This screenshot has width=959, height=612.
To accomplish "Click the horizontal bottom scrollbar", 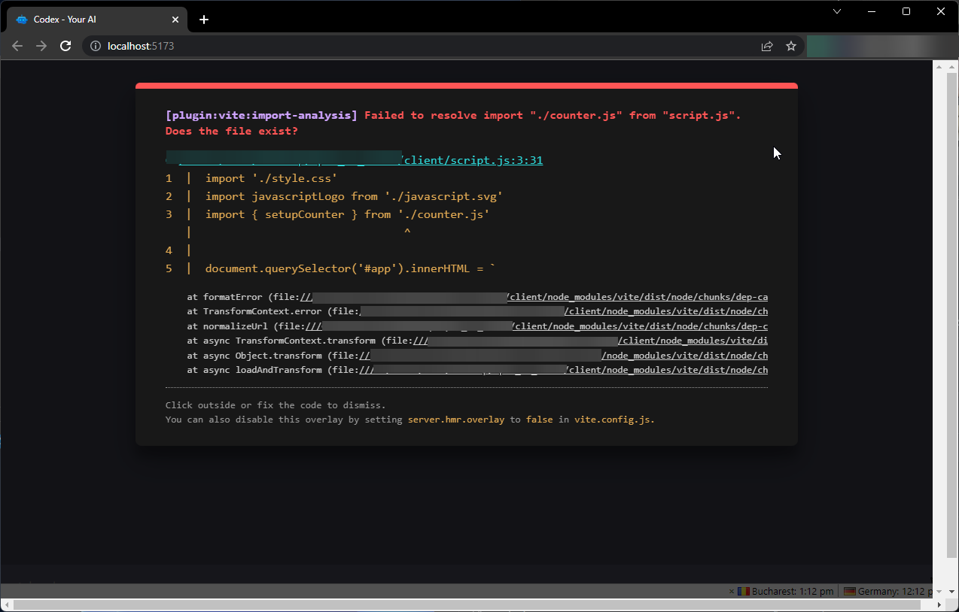I will [x=467, y=604].
